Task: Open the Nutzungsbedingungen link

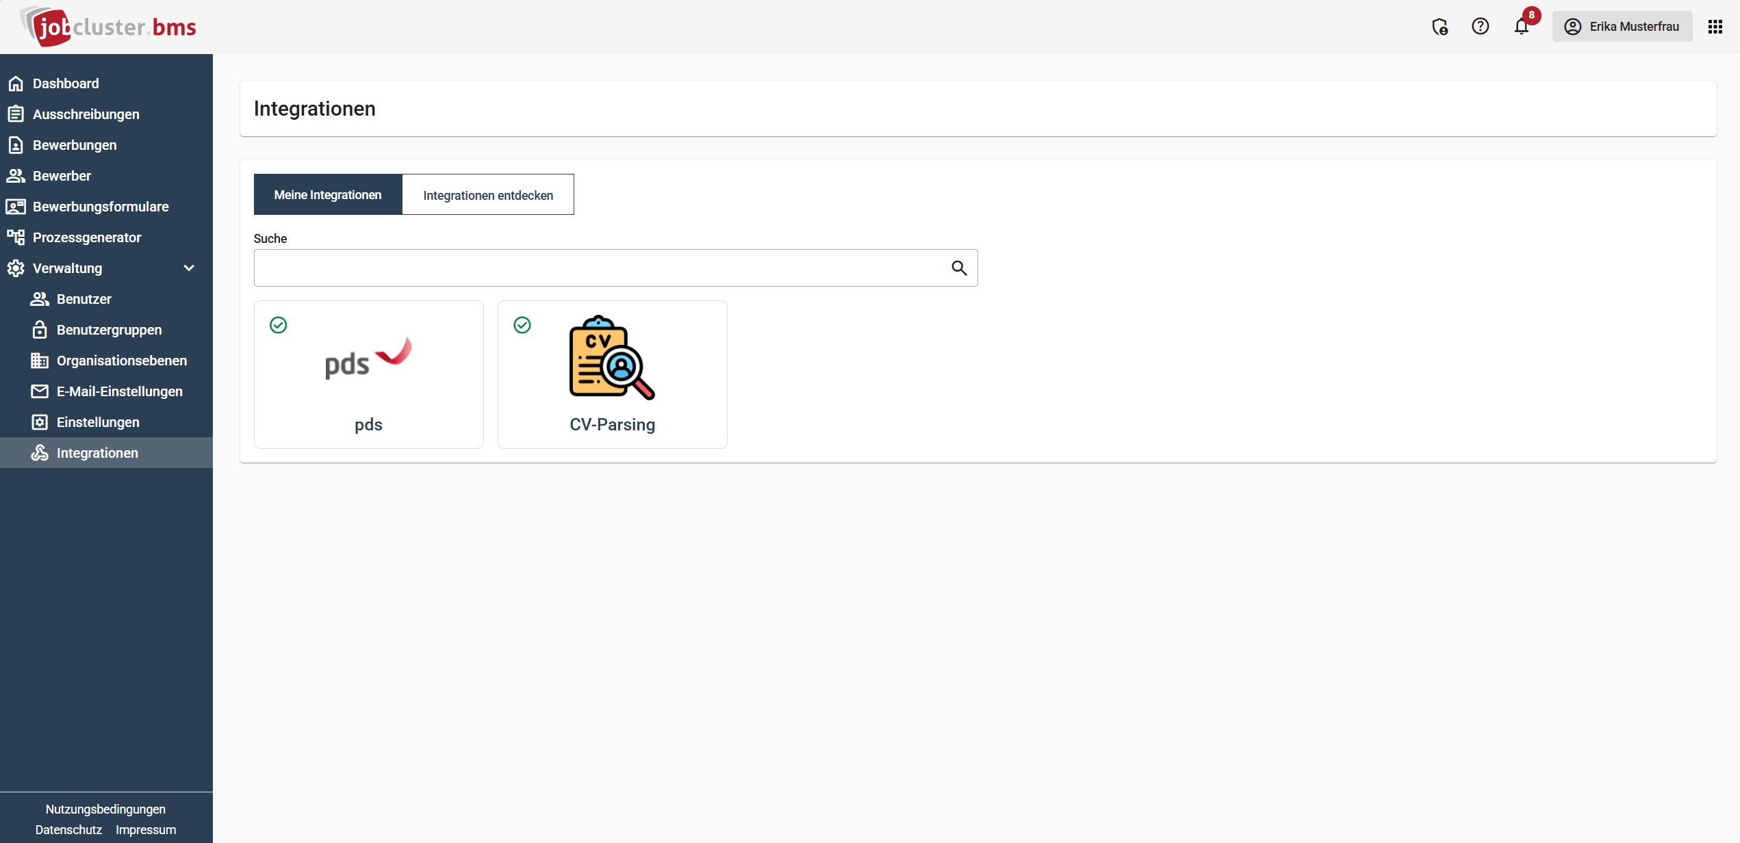Action: (x=105, y=809)
